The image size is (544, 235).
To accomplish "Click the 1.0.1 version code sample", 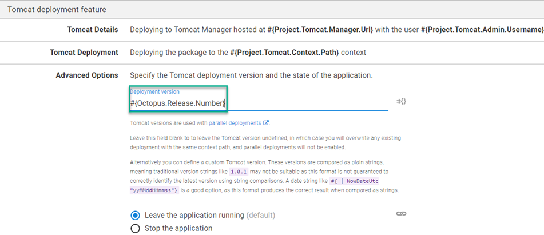I will pyautogui.click(x=239, y=172).
